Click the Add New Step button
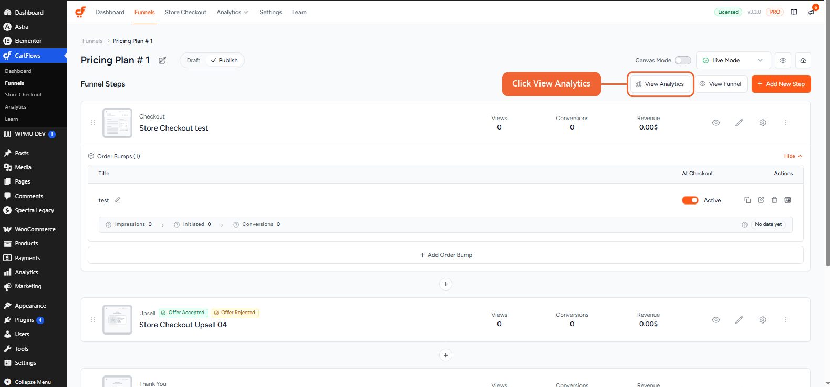 tap(781, 84)
